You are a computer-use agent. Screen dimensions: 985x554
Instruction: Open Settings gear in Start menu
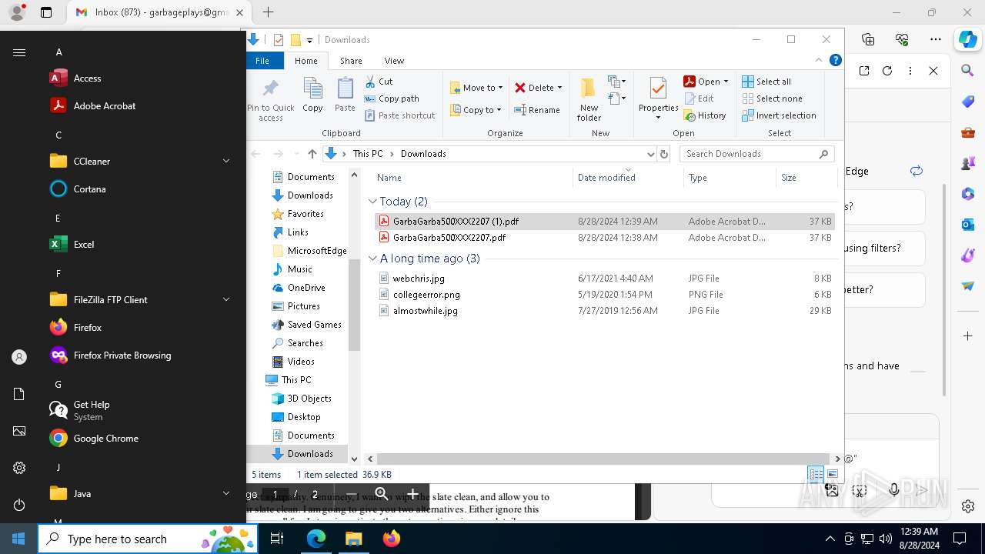click(19, 468)
